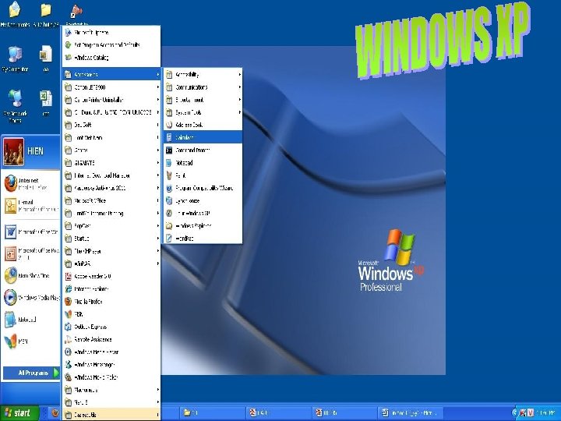Click the Internet Explorer icon in programs list

tap(68, 289)
